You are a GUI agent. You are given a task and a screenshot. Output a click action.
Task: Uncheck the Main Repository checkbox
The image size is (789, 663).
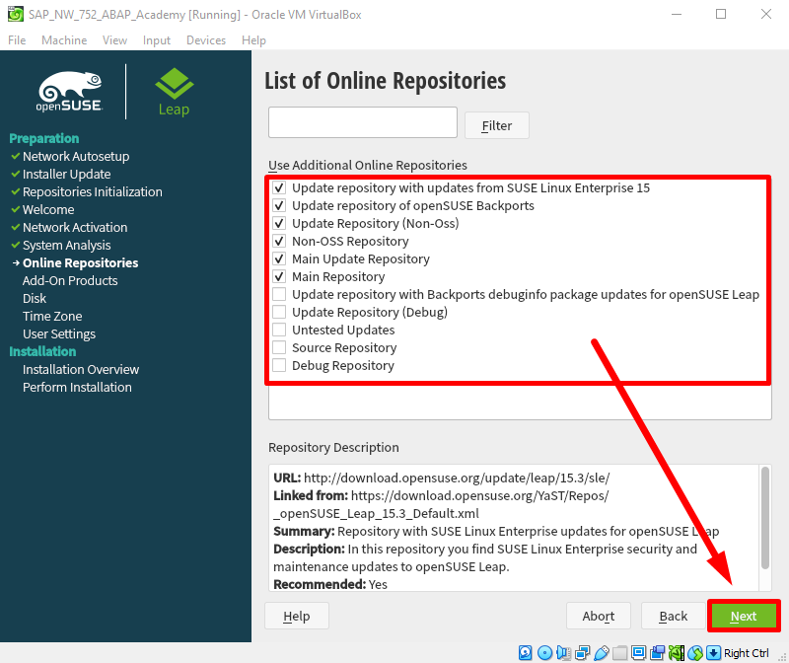279,277
